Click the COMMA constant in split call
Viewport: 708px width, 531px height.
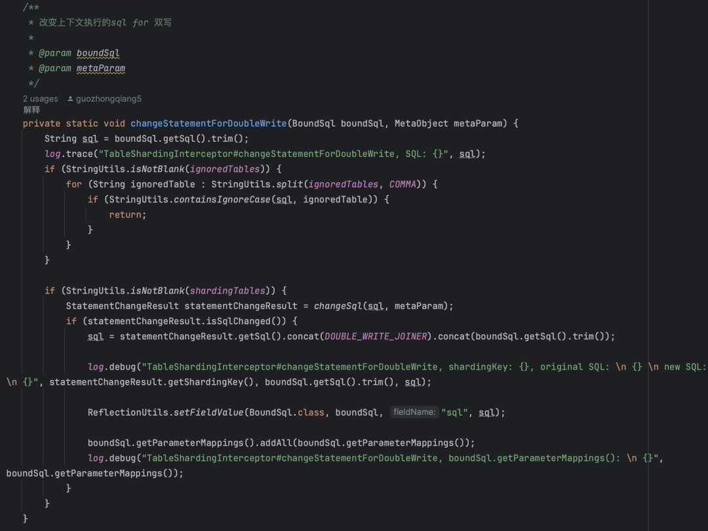point(403,184)
